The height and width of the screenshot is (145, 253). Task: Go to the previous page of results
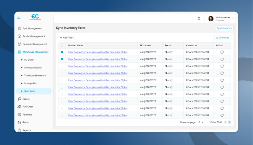pos(225,122)
